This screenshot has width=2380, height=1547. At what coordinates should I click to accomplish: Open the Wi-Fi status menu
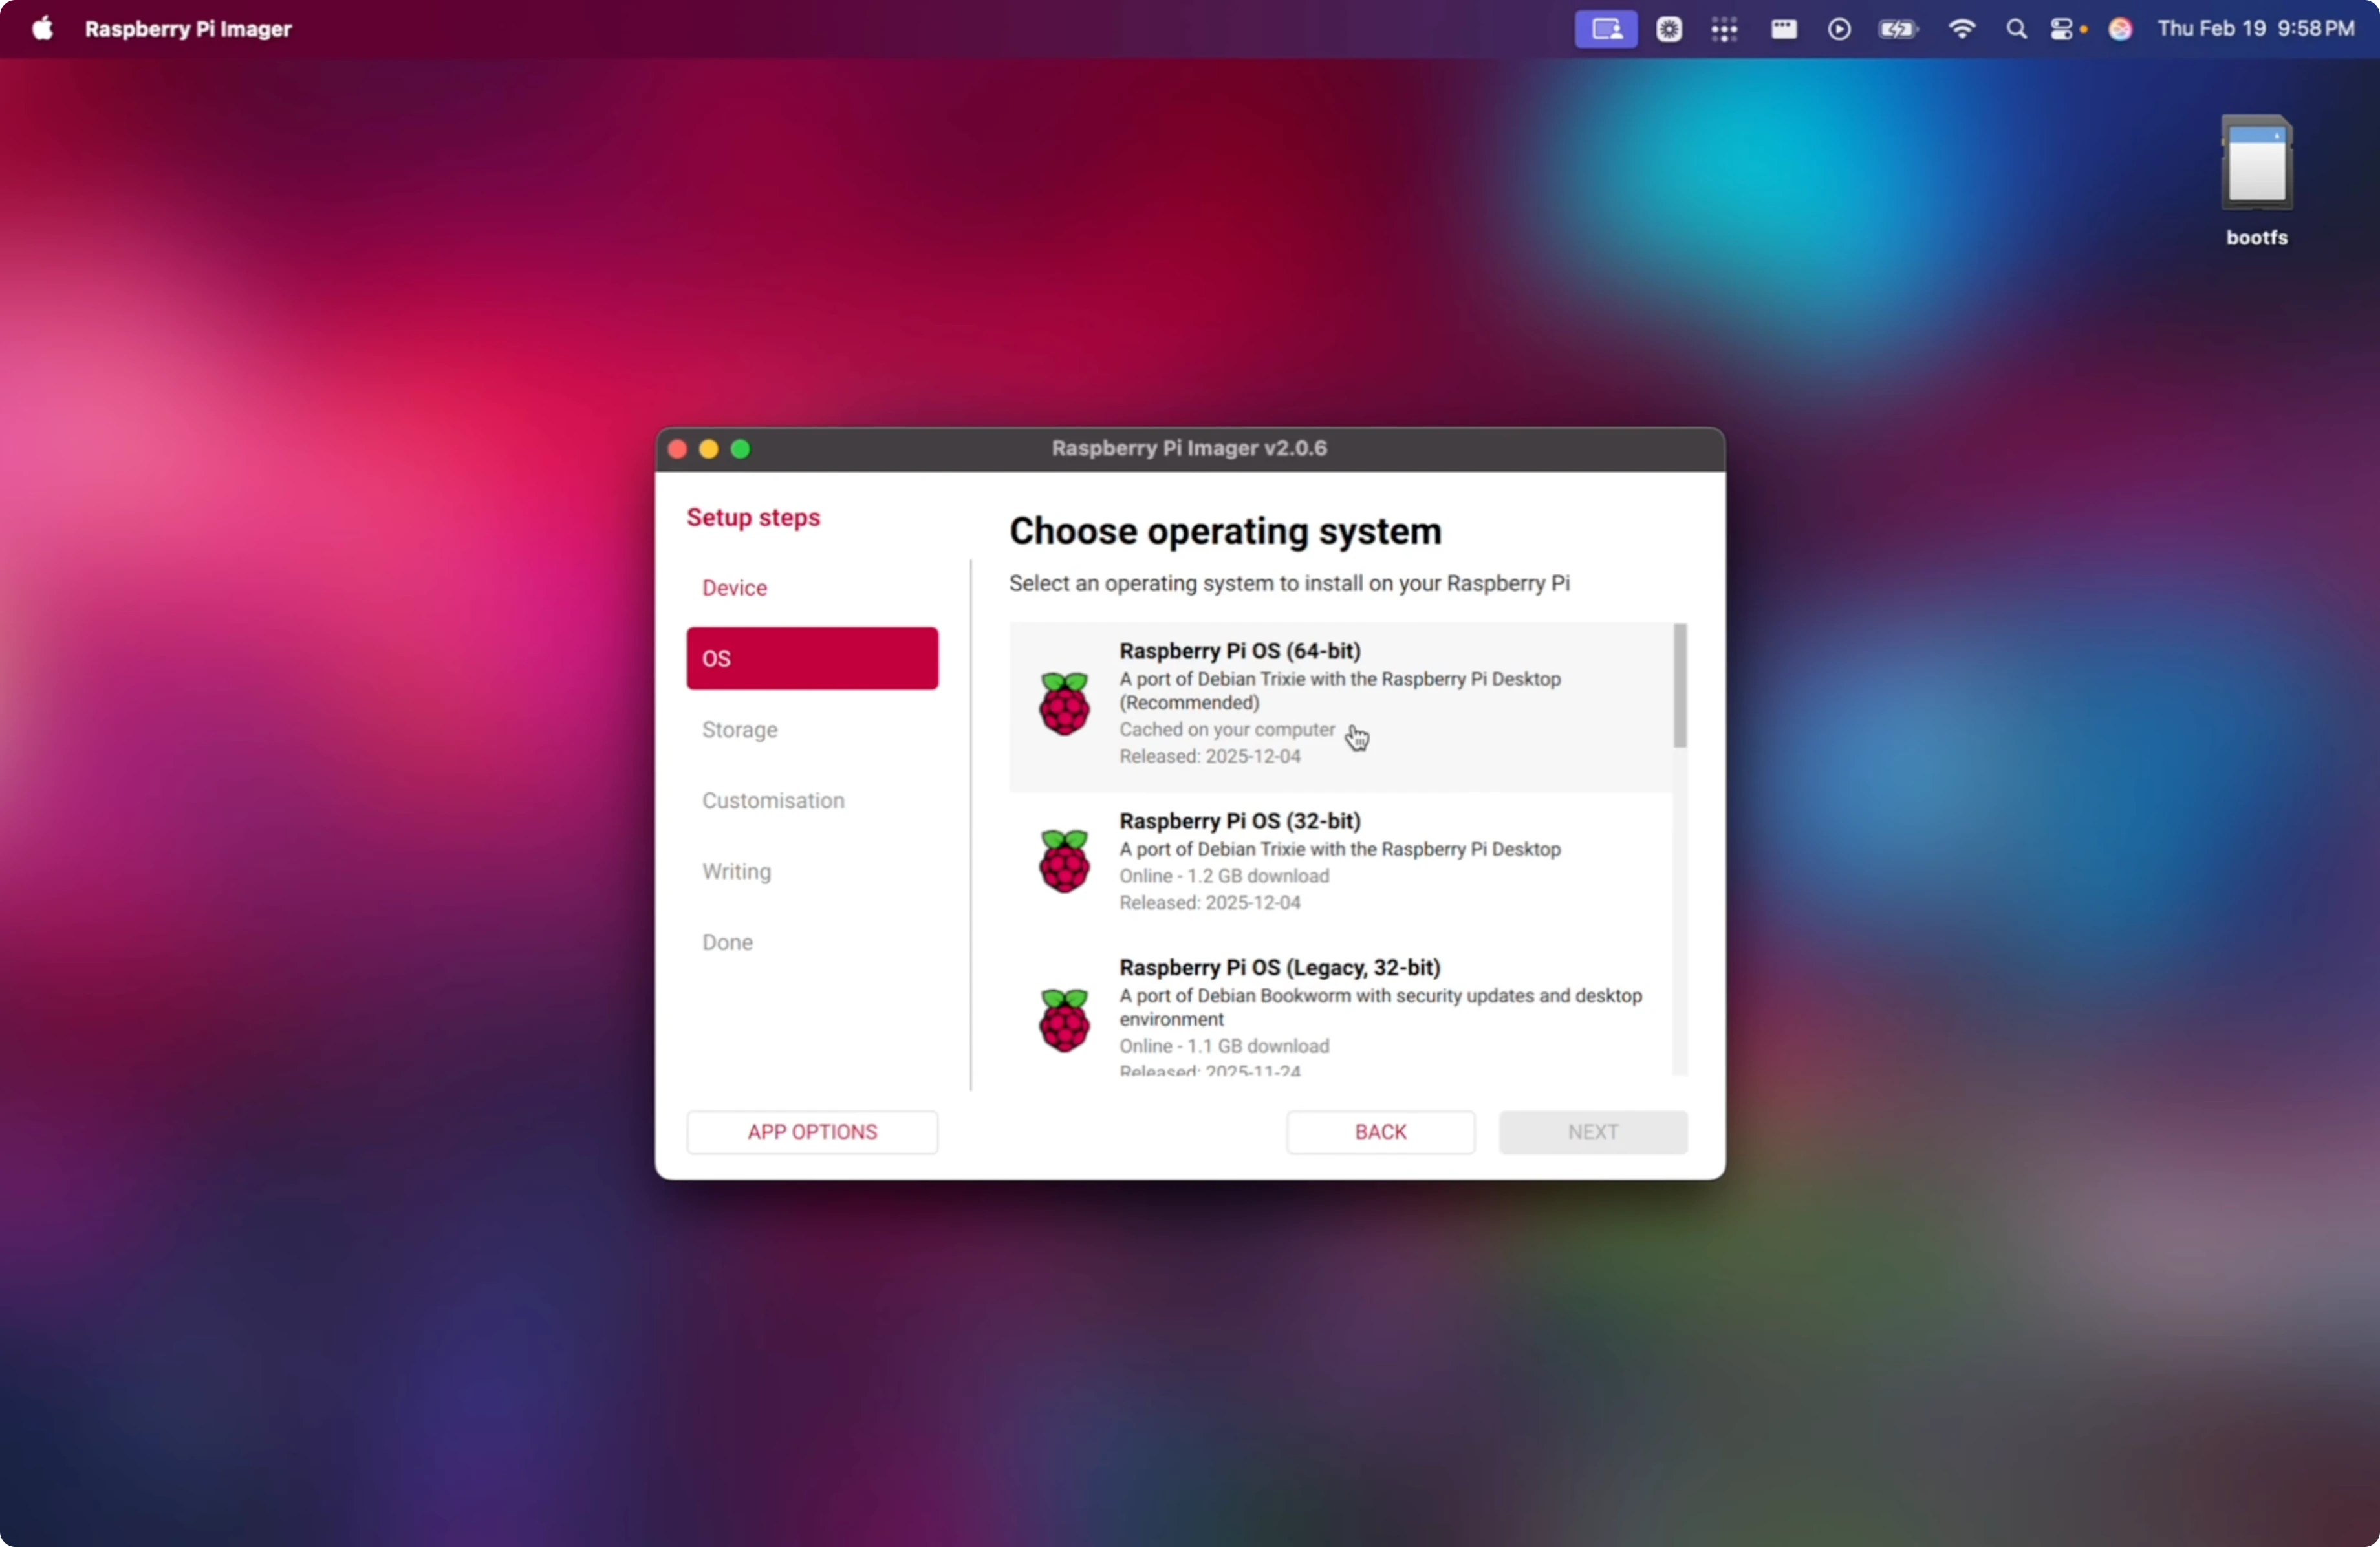coord(1962,29)
